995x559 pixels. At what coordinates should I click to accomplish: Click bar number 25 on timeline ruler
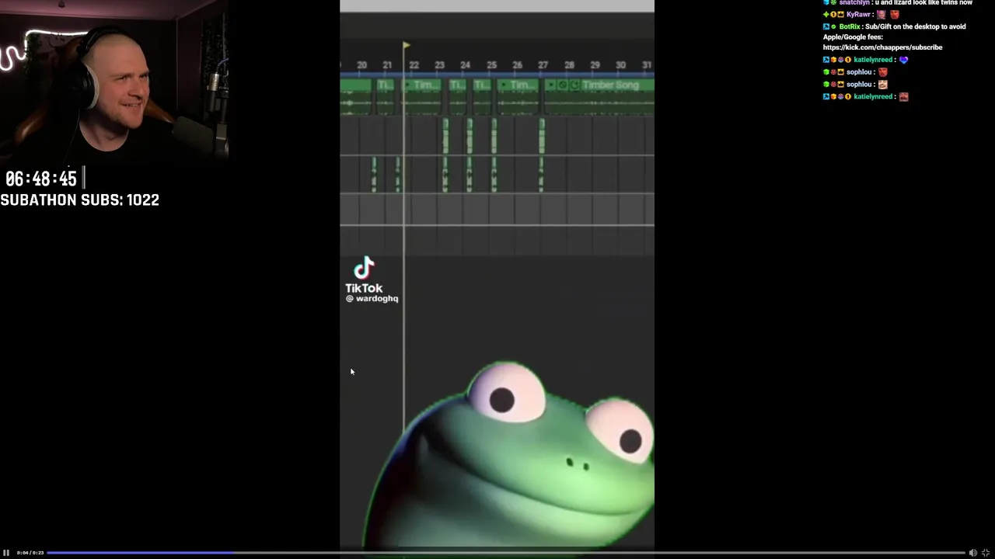pyautogui.click(x=491, y=65)
